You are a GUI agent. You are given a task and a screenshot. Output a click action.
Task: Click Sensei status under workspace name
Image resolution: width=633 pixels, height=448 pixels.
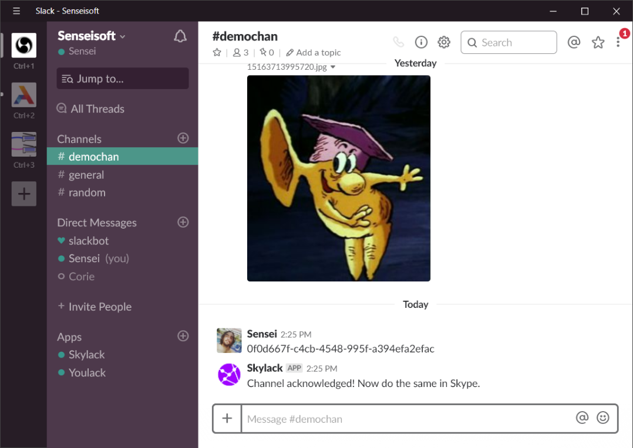[x=77, y=51]
